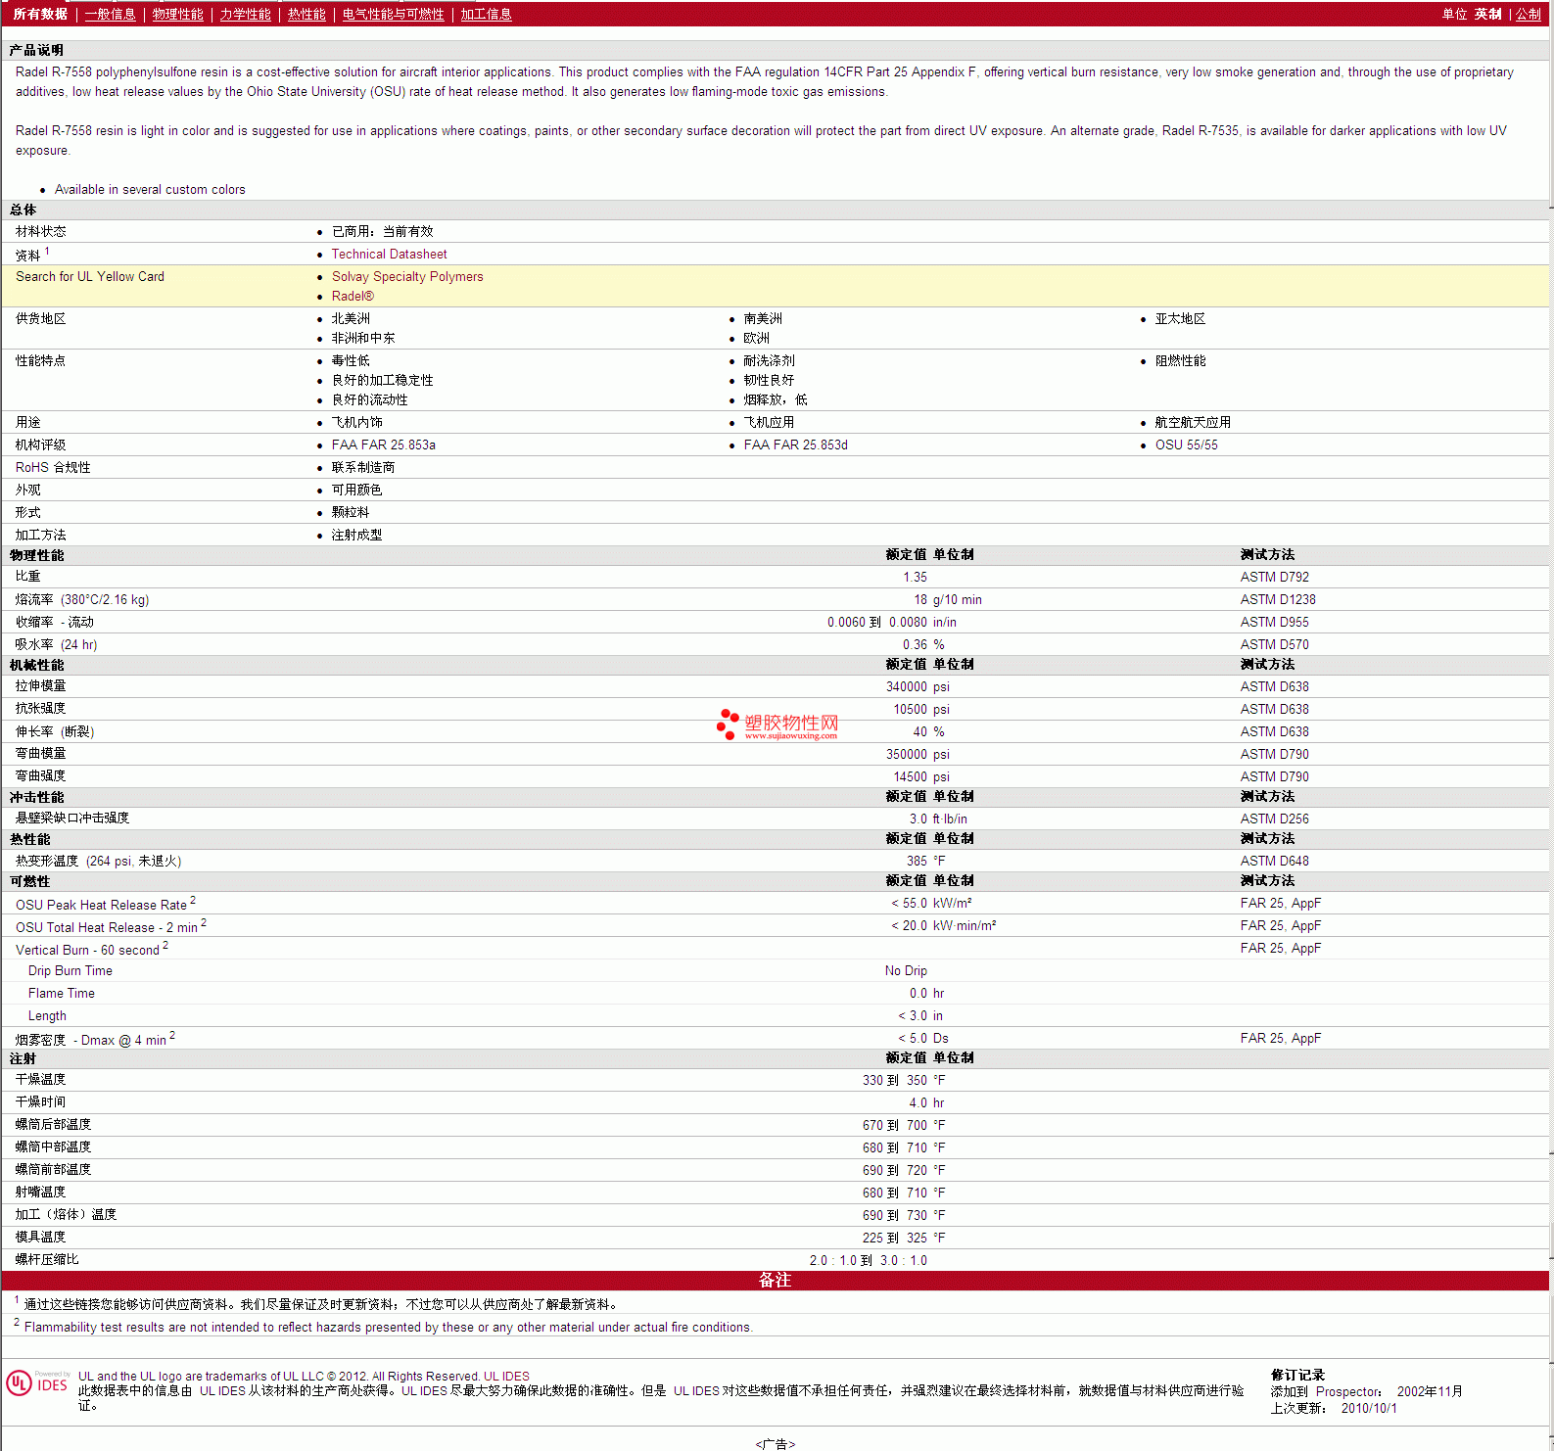Viewport: 1554px width, 1451px height.
Task: Click the No Drip value
Action: point(906,970)
